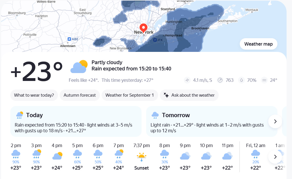
Task: Click the humidity droplet icon beside 70%
Action: pos(241,80)
